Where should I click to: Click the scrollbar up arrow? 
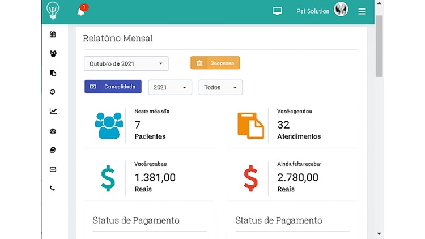click(x=379, y=3)
